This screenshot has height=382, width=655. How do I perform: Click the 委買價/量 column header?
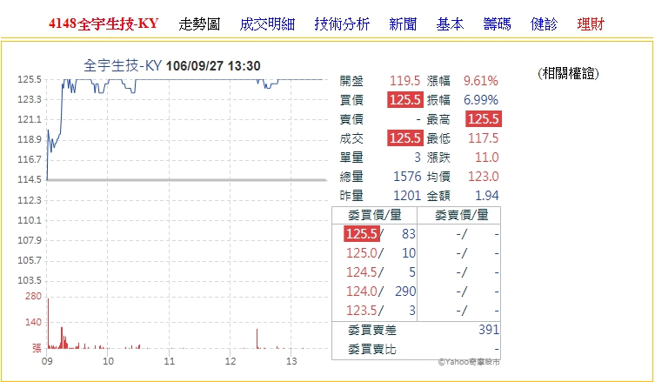tap(374, 215)
